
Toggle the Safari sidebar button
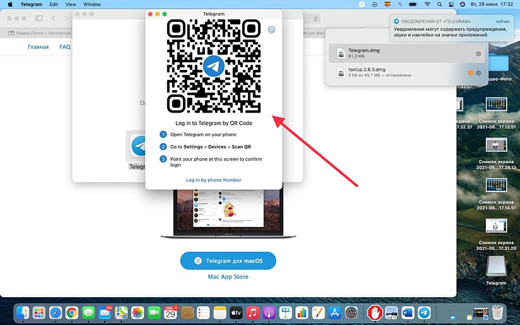point(39,18)
